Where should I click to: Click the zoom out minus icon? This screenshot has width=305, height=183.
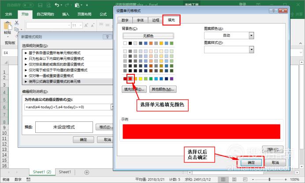(253, 179)
